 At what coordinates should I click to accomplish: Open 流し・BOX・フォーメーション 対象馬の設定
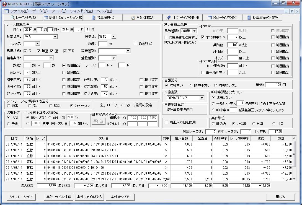126,105
